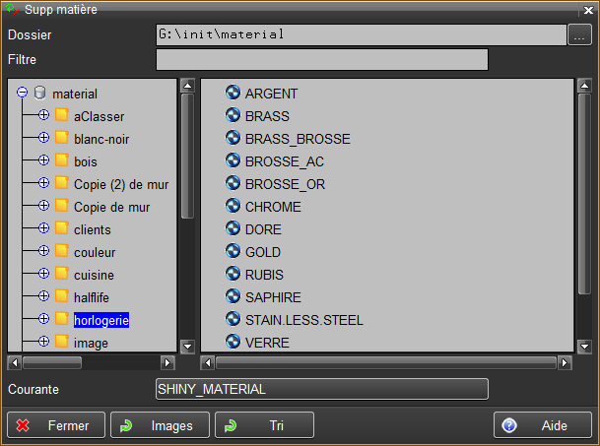
Task: Click into the Filtre input field
Action: click(322, 60)
